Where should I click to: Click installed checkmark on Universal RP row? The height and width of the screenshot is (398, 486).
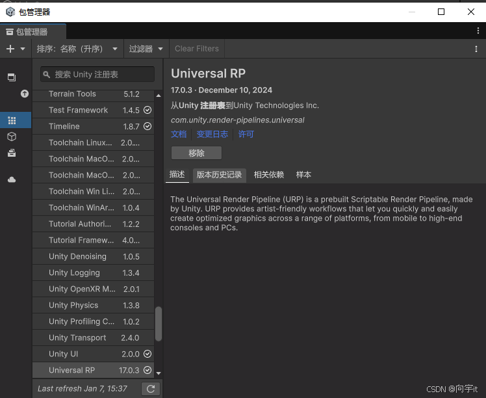pyautogui.click(x=147, y=370)
